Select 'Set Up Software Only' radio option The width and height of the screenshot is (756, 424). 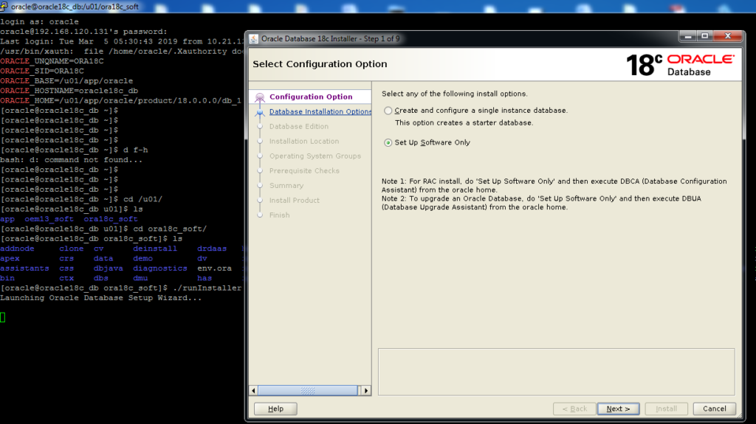(388, 142)
